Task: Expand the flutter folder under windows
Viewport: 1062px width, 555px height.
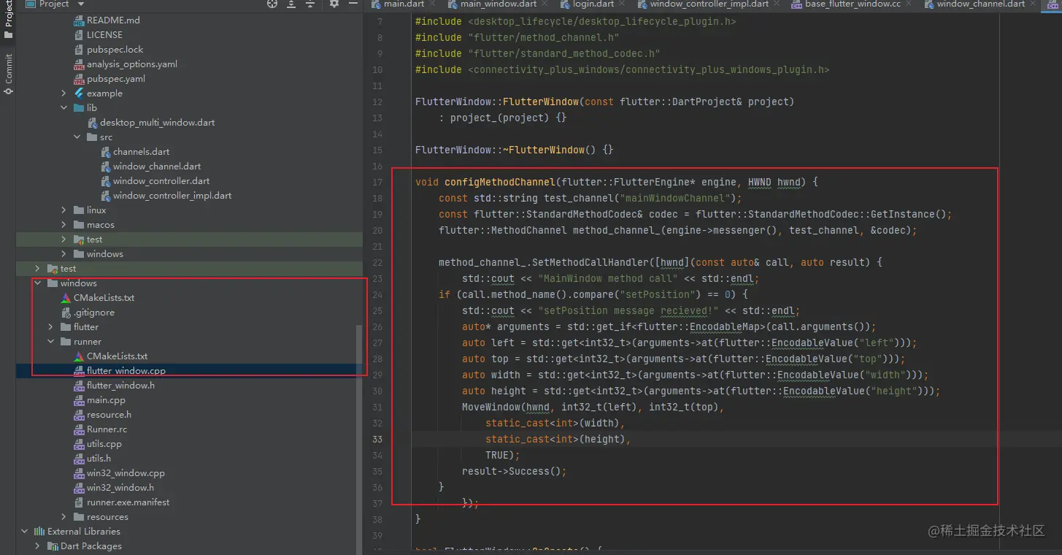Action: 50,327
